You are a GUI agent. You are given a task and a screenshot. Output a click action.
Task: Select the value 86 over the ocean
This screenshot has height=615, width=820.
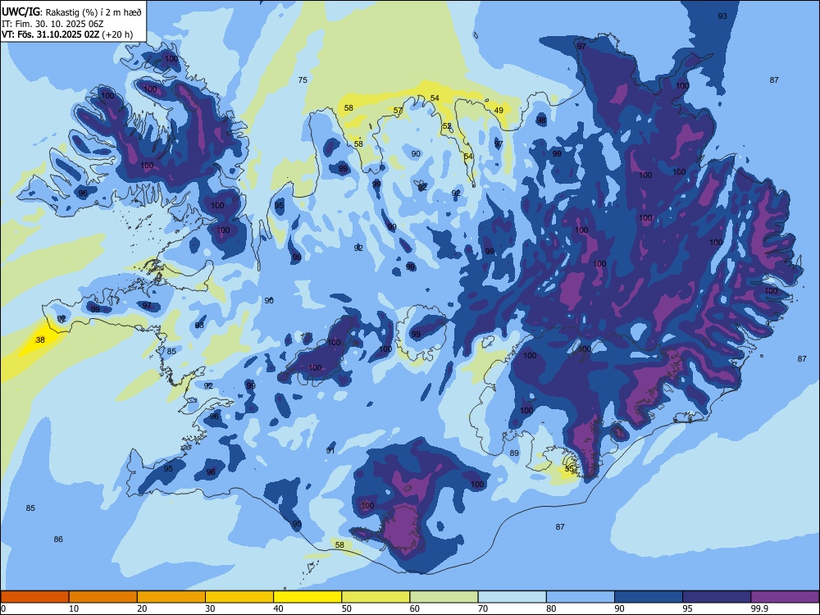[x=58, y=540]
